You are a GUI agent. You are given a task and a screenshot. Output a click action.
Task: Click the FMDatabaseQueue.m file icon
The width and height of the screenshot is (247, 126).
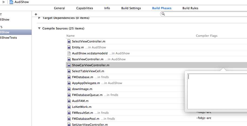point(69,95)
